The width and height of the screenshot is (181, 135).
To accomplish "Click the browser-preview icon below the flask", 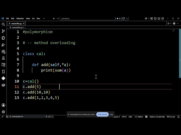I will point(3,65).
